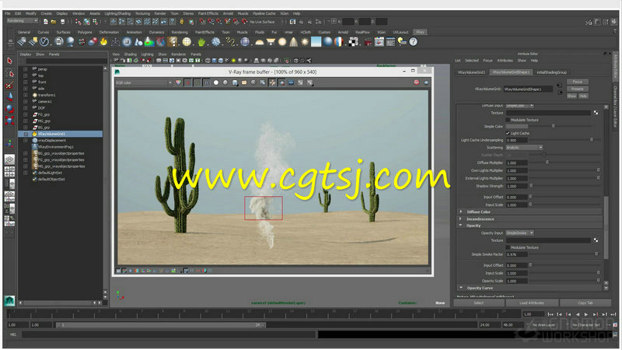Screen dimensions: 622x350
Task: Click the Select button at panel bottom
Action: click(479, 303)
